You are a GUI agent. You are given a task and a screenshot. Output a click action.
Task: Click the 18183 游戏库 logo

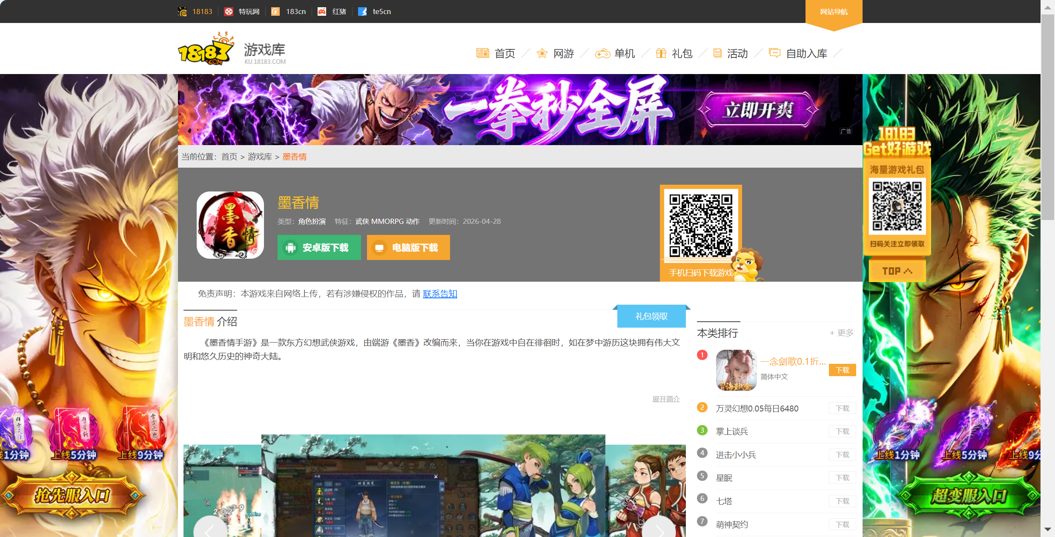[232, 49]
